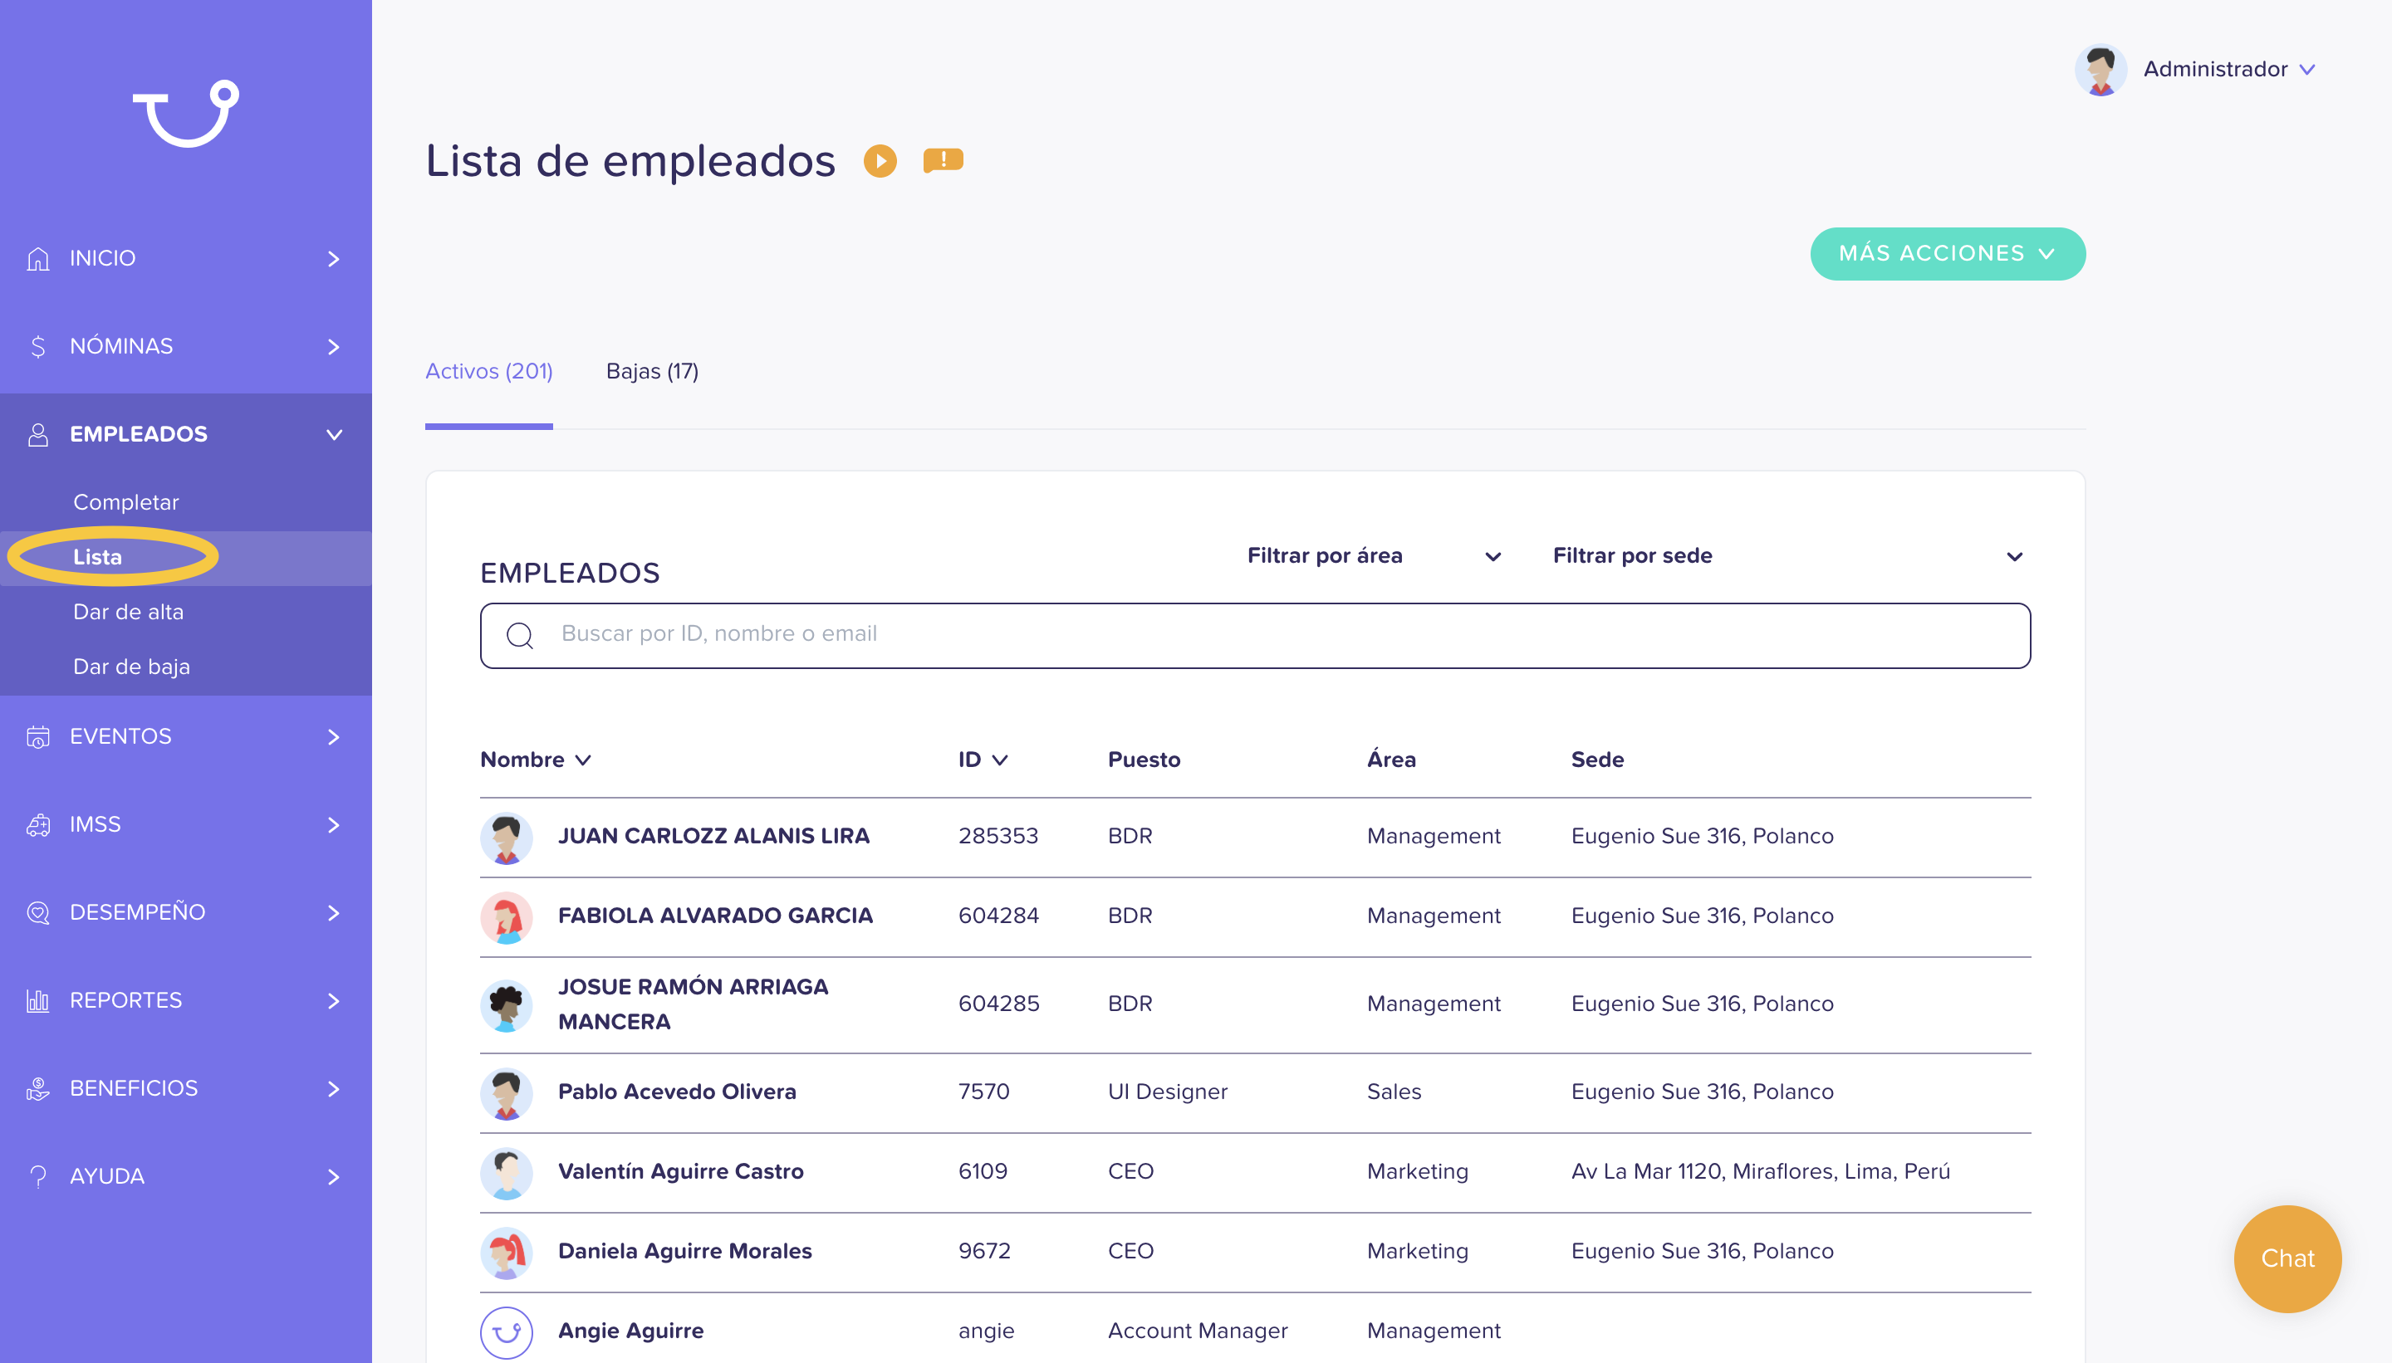The width and height of the screenshot is (2392, 1363).
Task: Expand the Nóminas menu chevron
Action: point(333,346)
